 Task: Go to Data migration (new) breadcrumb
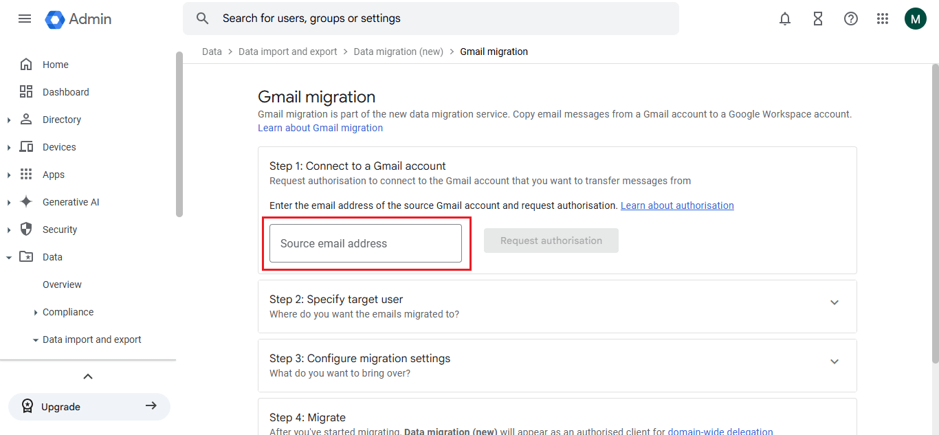(x=399, y=52)
